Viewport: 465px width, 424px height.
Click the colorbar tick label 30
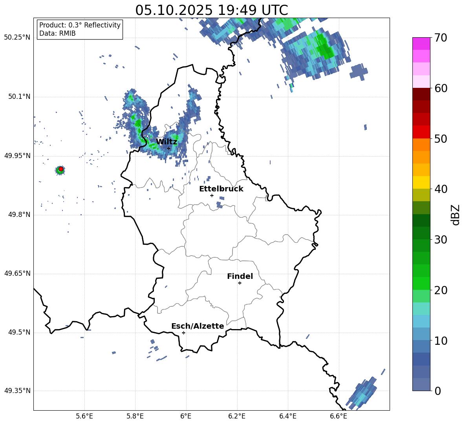pyautogui.click(x=441, y=240)
